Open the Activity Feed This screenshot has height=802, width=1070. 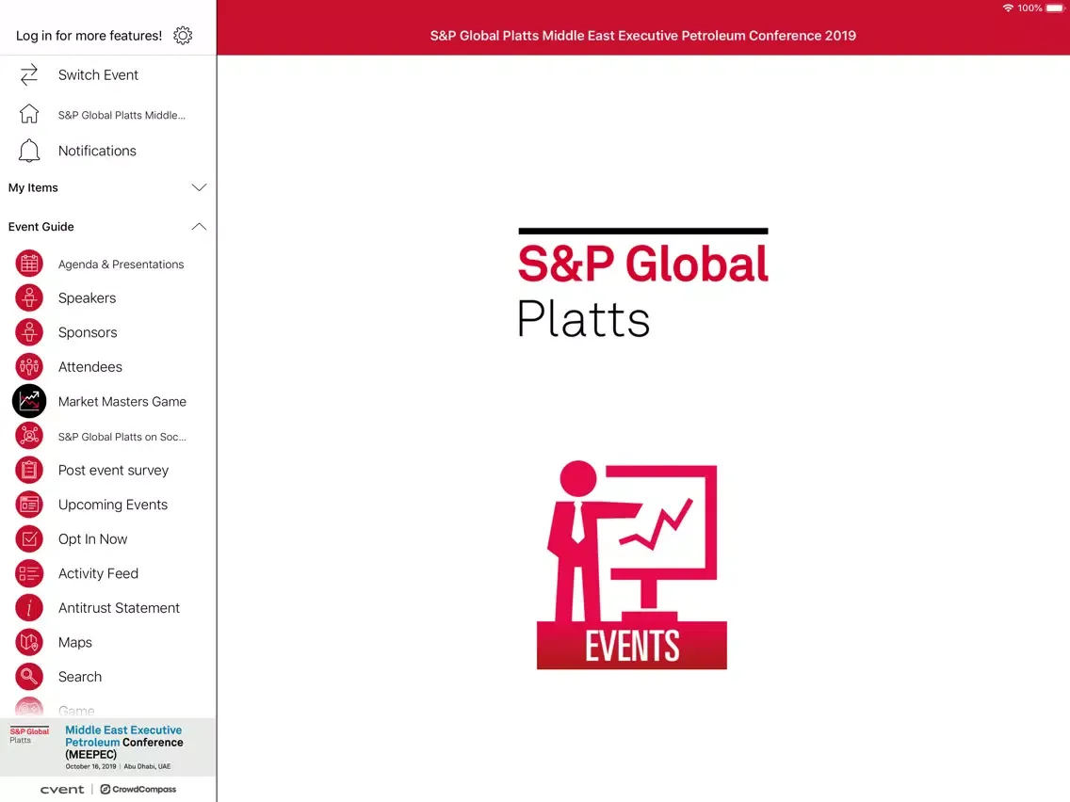point(98,574)
